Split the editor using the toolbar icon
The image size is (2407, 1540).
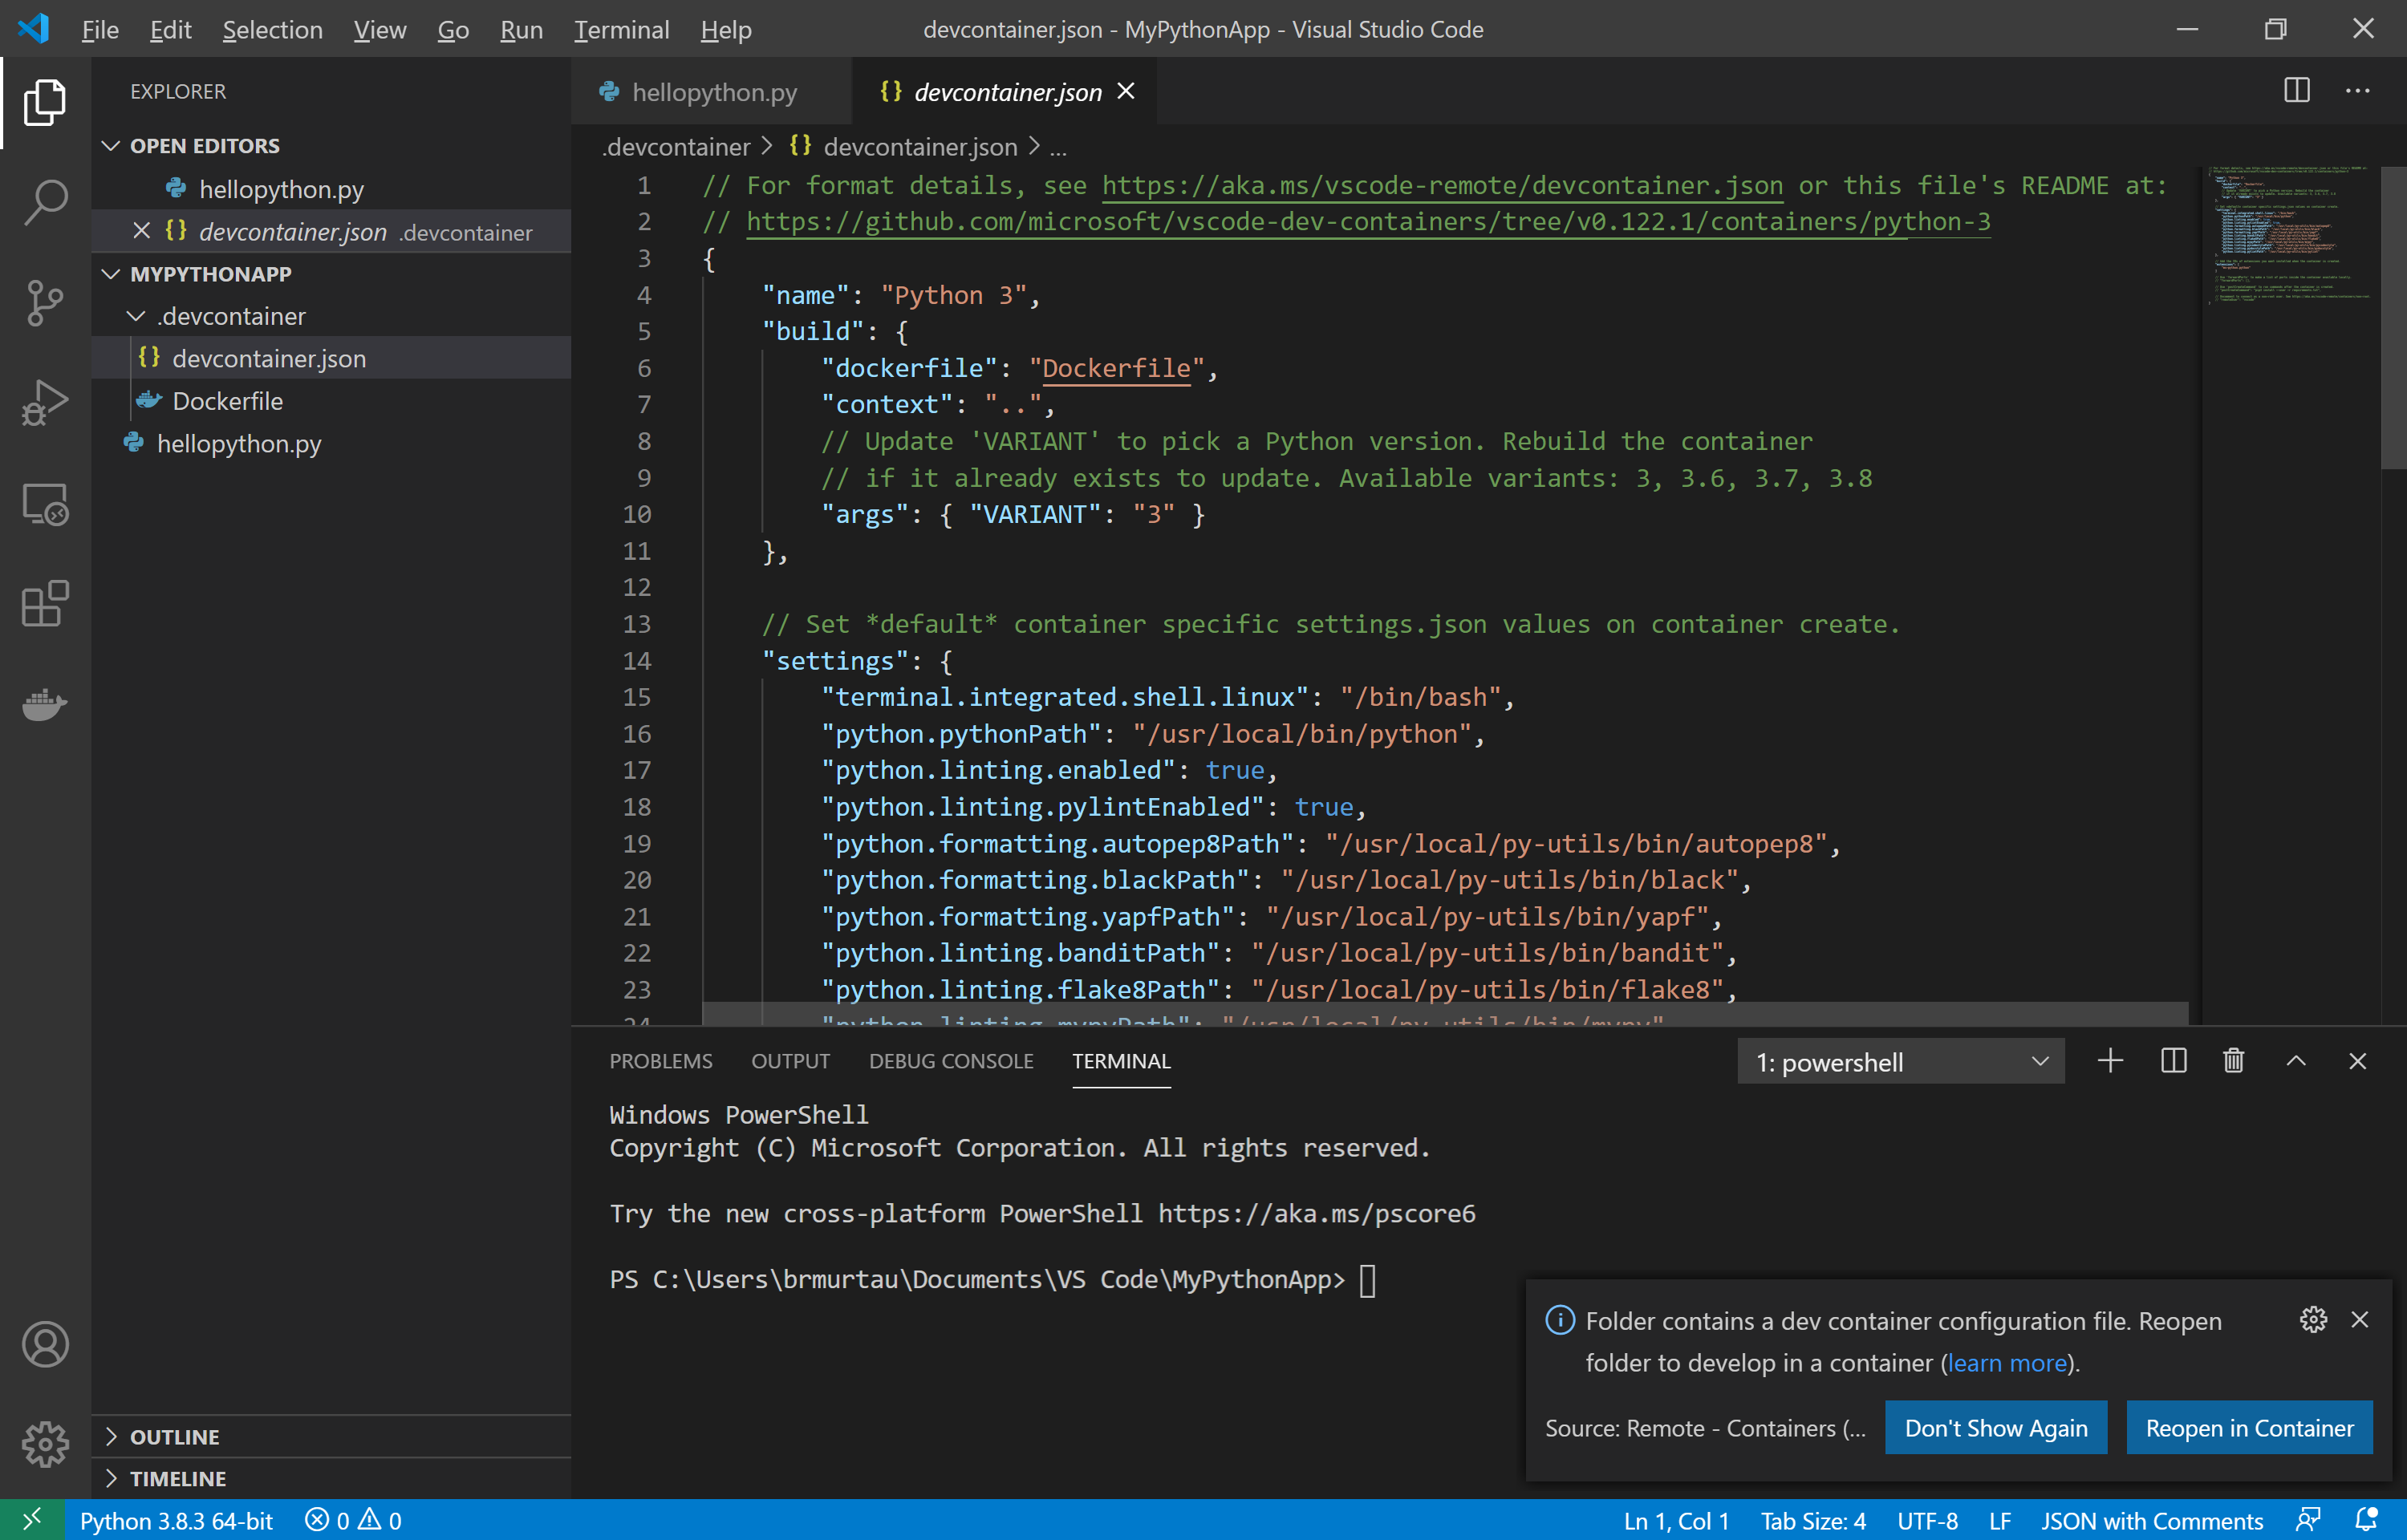pos(2296,91)
